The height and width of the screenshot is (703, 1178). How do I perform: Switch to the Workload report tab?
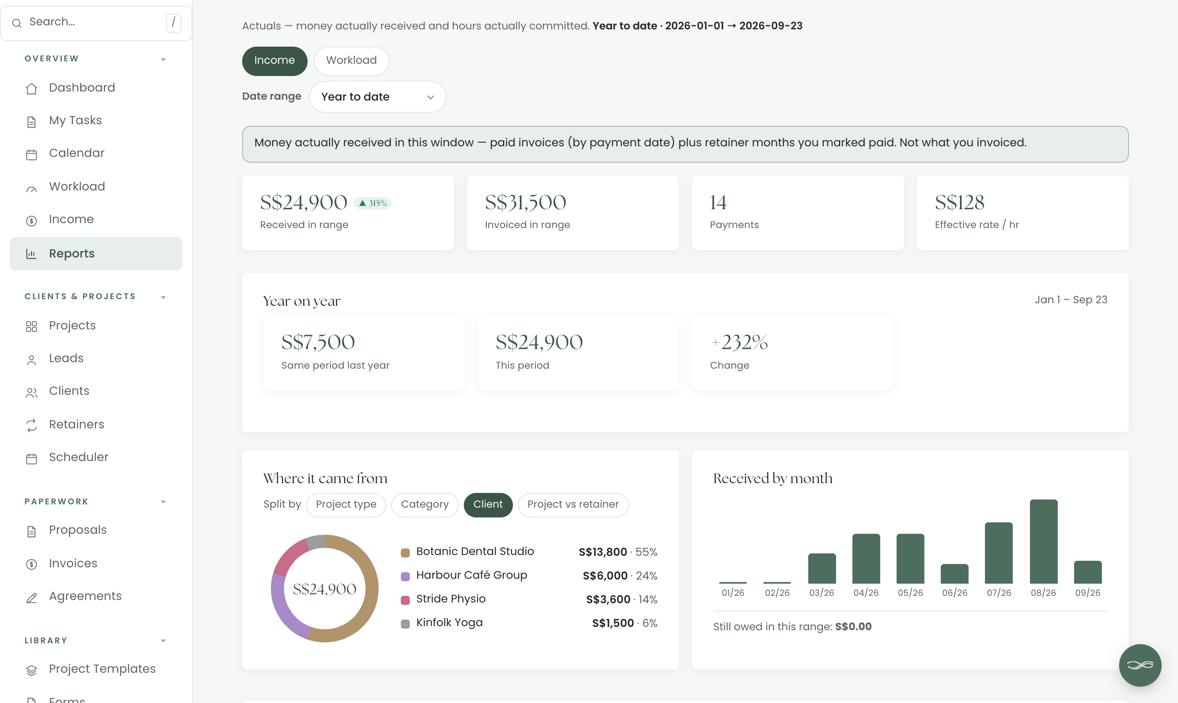pos(351,60)
